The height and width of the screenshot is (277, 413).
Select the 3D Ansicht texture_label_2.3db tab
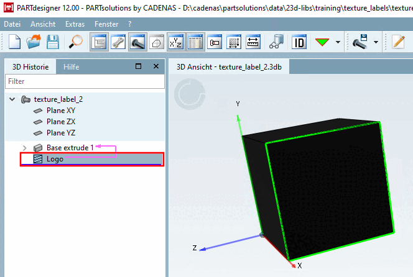229,67
